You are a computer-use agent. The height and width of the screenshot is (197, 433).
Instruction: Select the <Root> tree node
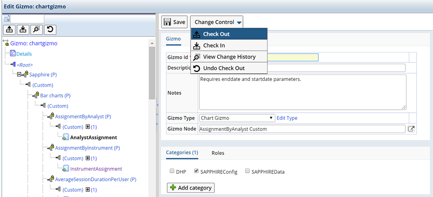[x=25, y=65]
